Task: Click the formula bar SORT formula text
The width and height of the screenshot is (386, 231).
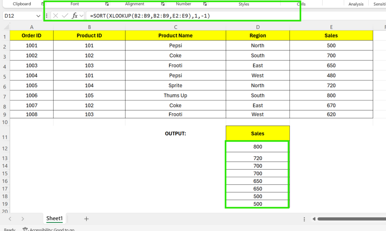Action: 150,16
